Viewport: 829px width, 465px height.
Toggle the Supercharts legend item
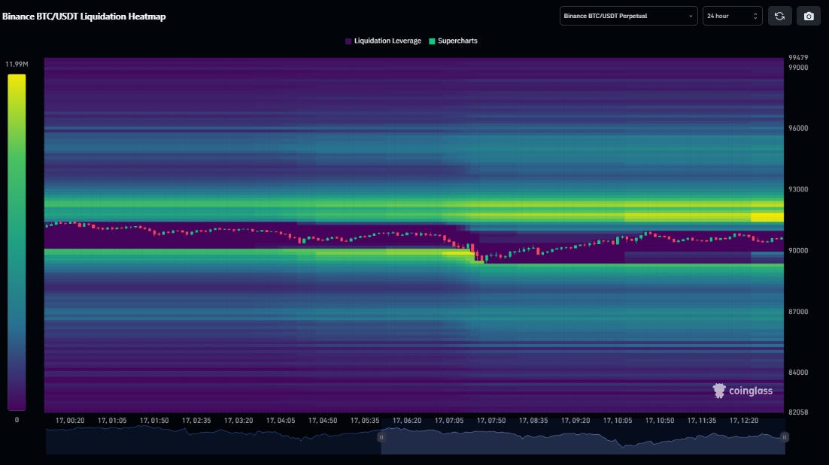[453, 41]
